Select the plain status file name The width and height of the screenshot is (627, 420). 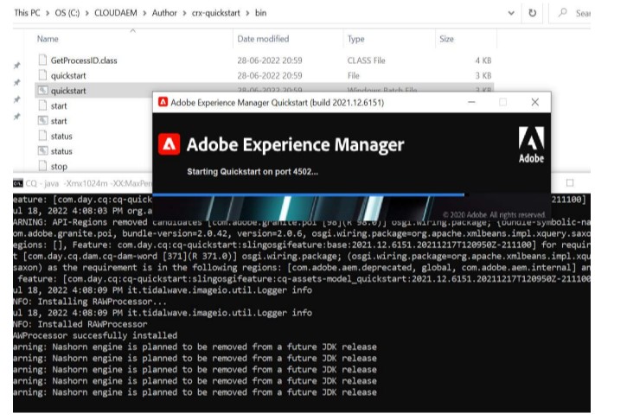[61, 137]
